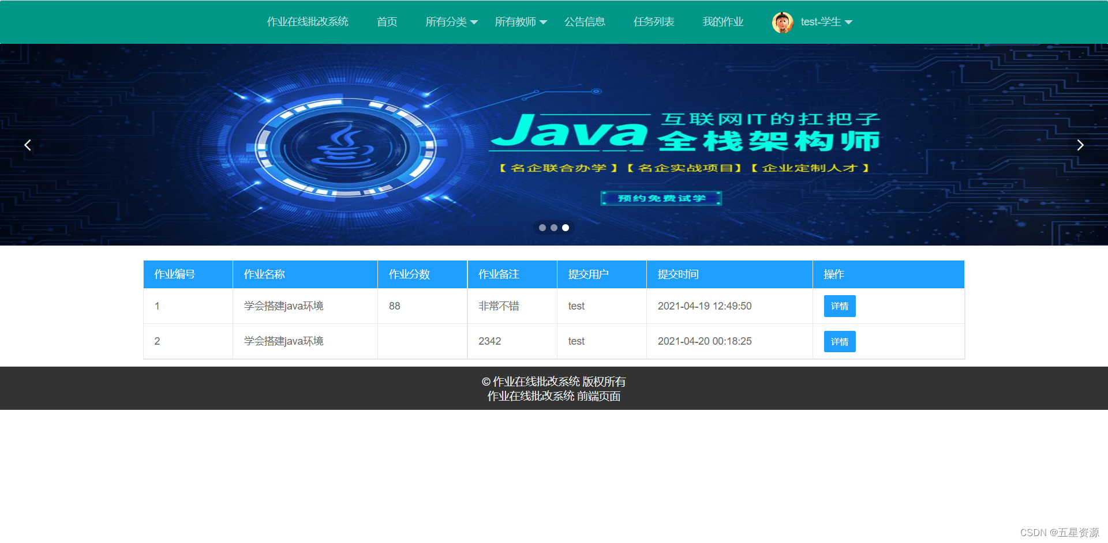Click the 作业编号 column header

[x=188, y=274]
